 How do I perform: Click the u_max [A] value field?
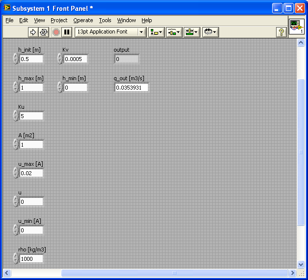click(x=31, y=173)
